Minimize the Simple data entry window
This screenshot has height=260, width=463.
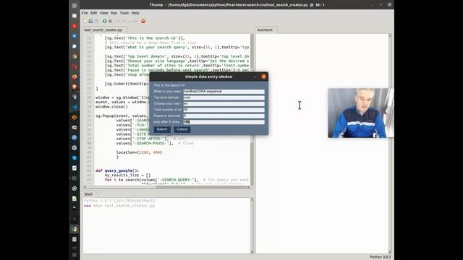click(255, 77)
